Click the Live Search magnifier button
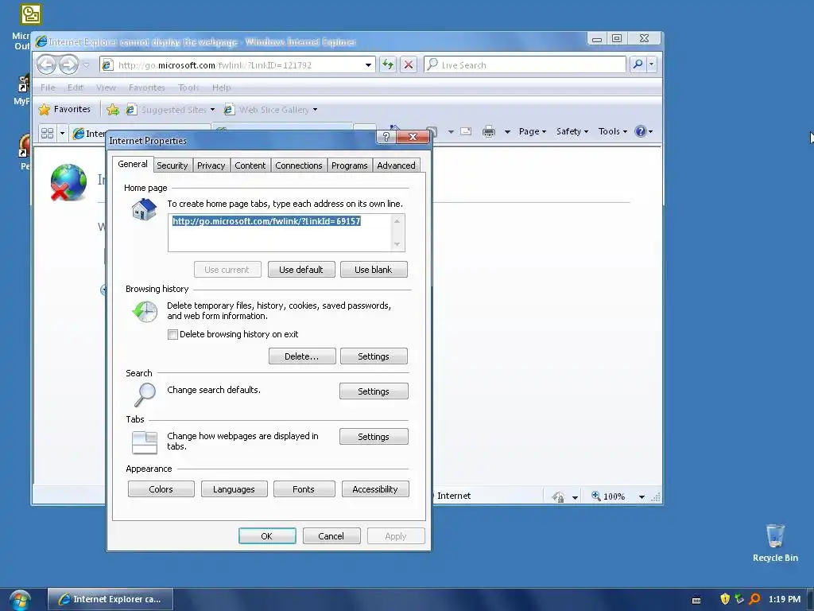The image size is (814, 611). pyautogui.click(x=638, y=64)
